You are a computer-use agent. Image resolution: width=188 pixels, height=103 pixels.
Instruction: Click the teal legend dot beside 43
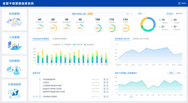tap(172, 20)
